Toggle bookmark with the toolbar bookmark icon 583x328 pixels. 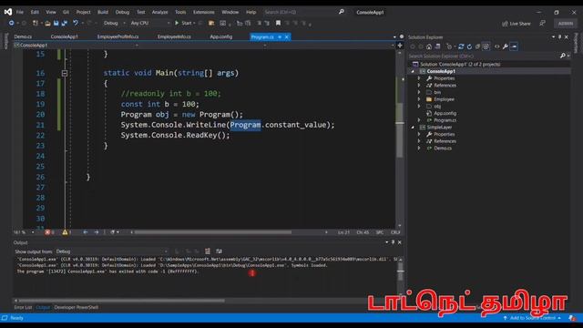(x=278, y=23)
